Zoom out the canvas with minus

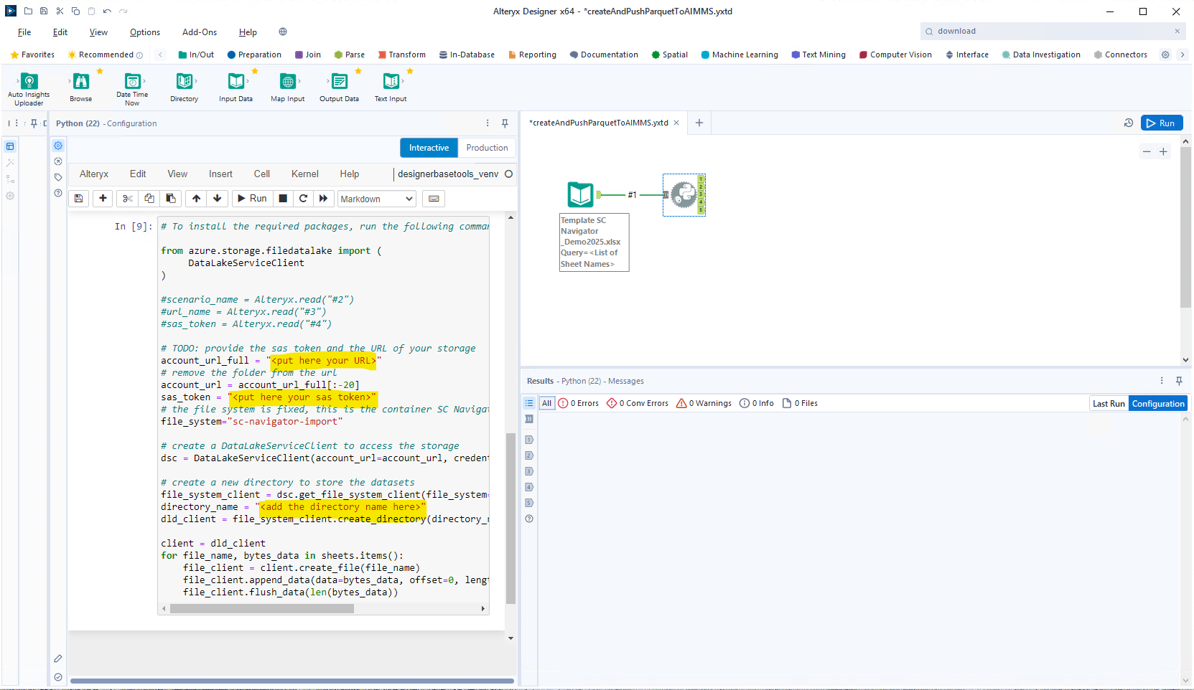[1147, 151]
